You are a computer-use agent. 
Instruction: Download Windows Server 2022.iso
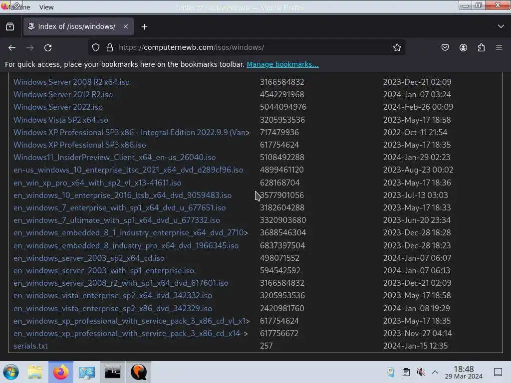point(58,107)
